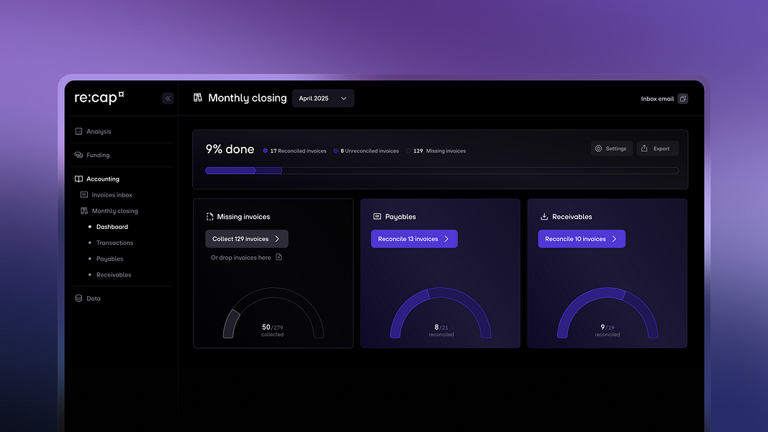Click the Data database icon
This screenshot has height=432, width=768.
(78, 298)
